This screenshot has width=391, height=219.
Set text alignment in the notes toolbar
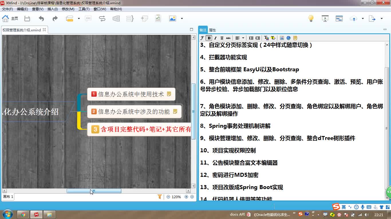point(237,38)
